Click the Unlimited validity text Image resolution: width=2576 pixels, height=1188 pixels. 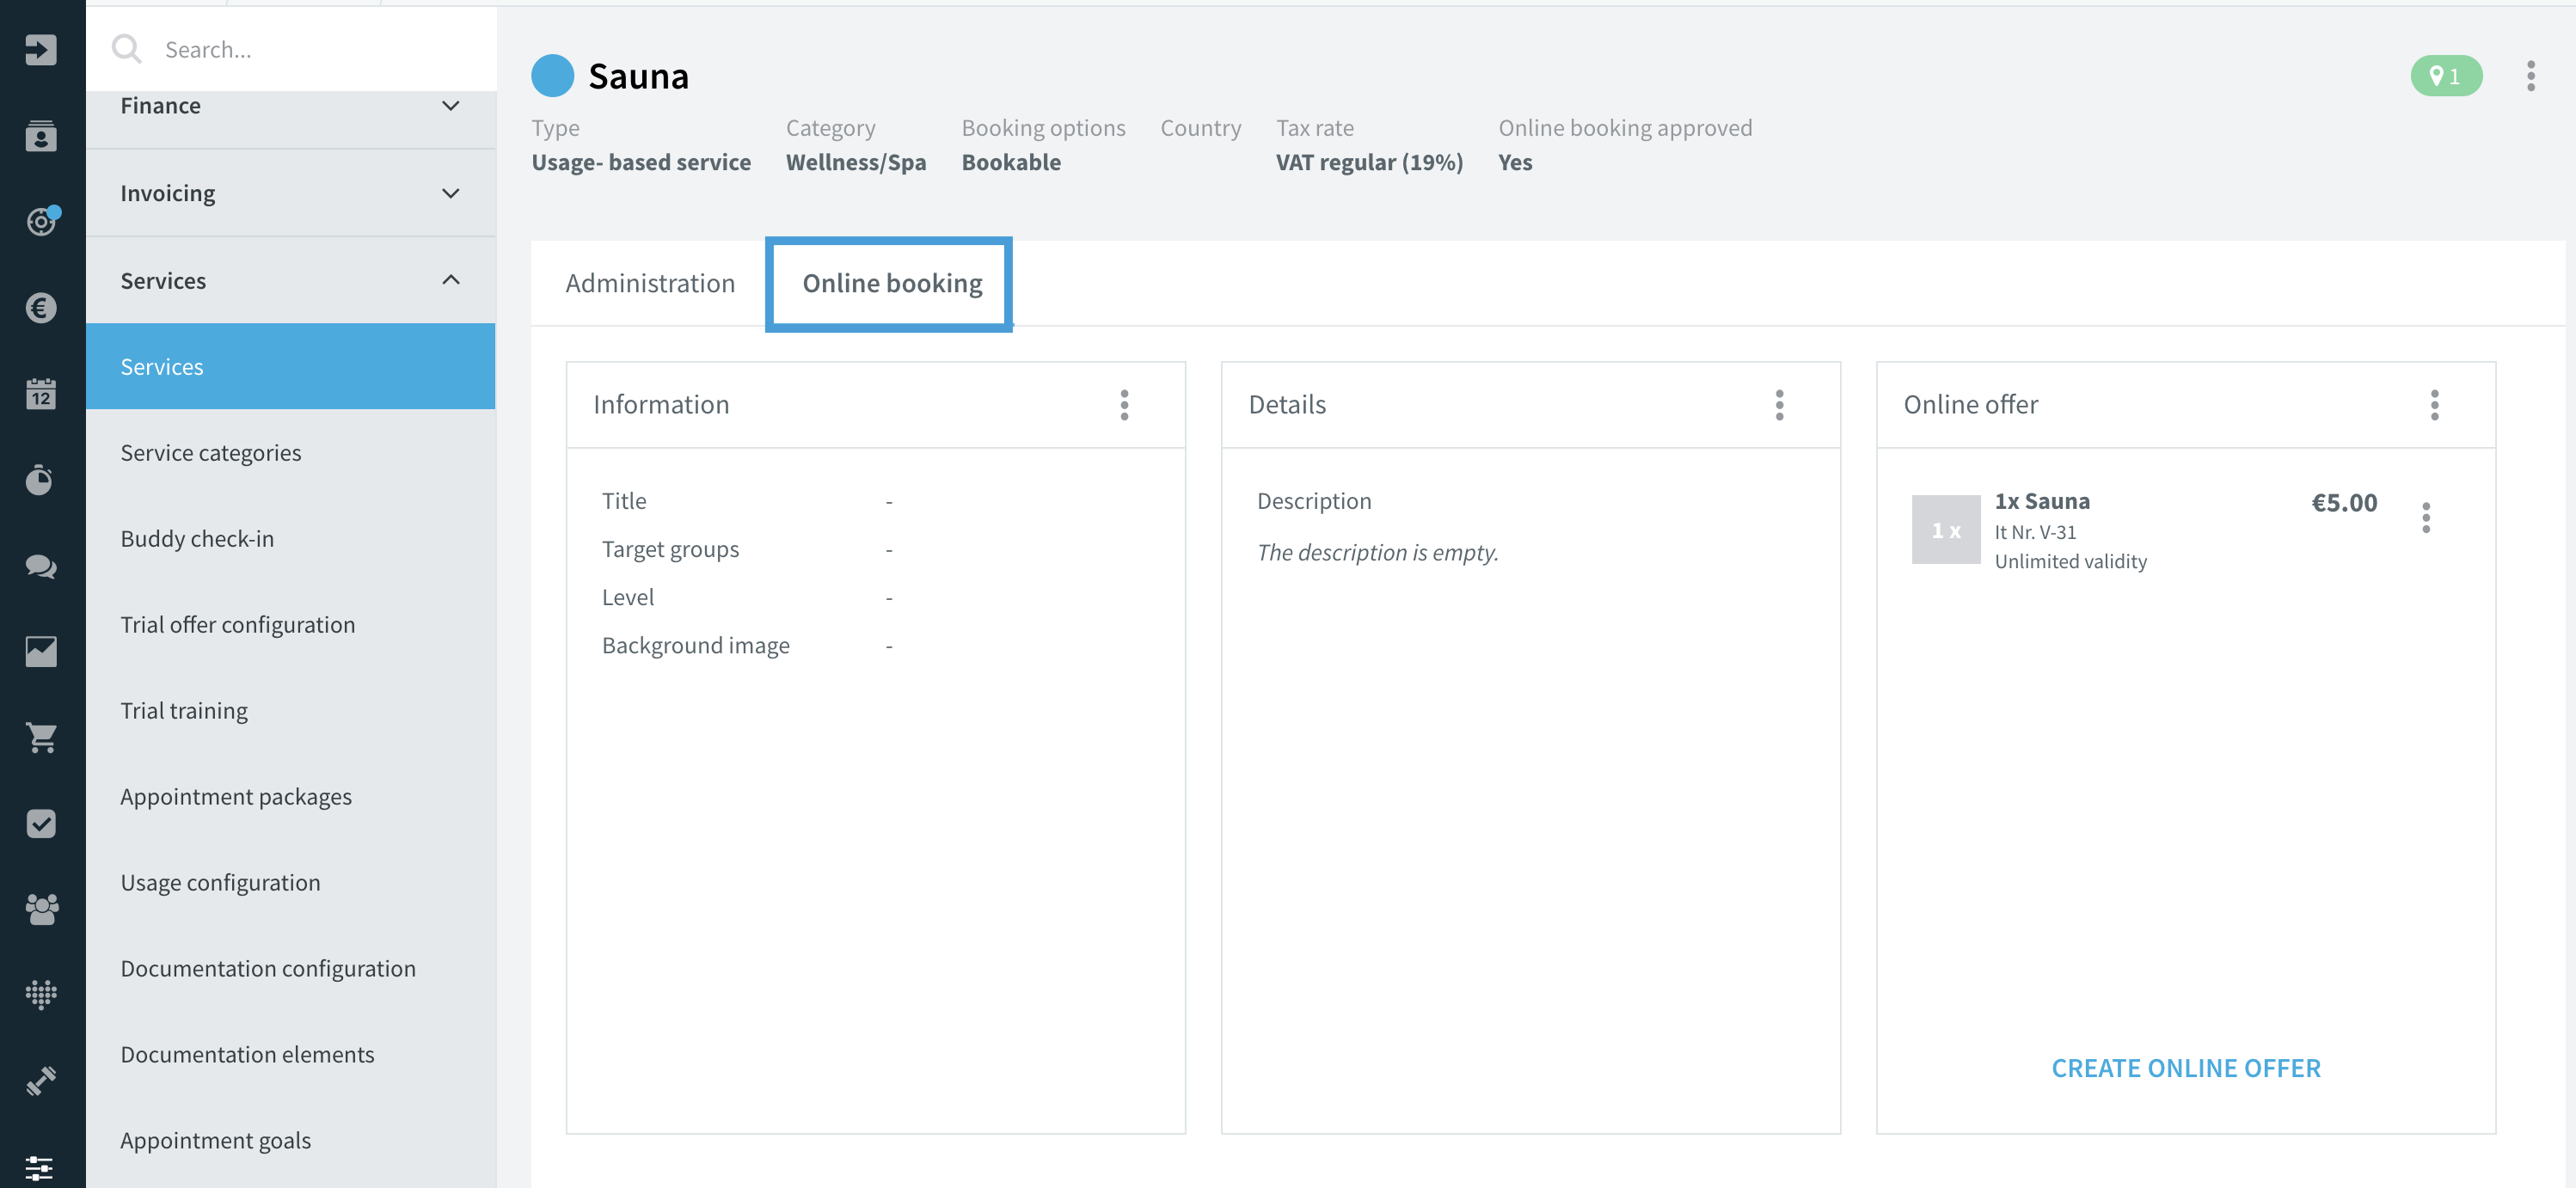[2070, 561]
